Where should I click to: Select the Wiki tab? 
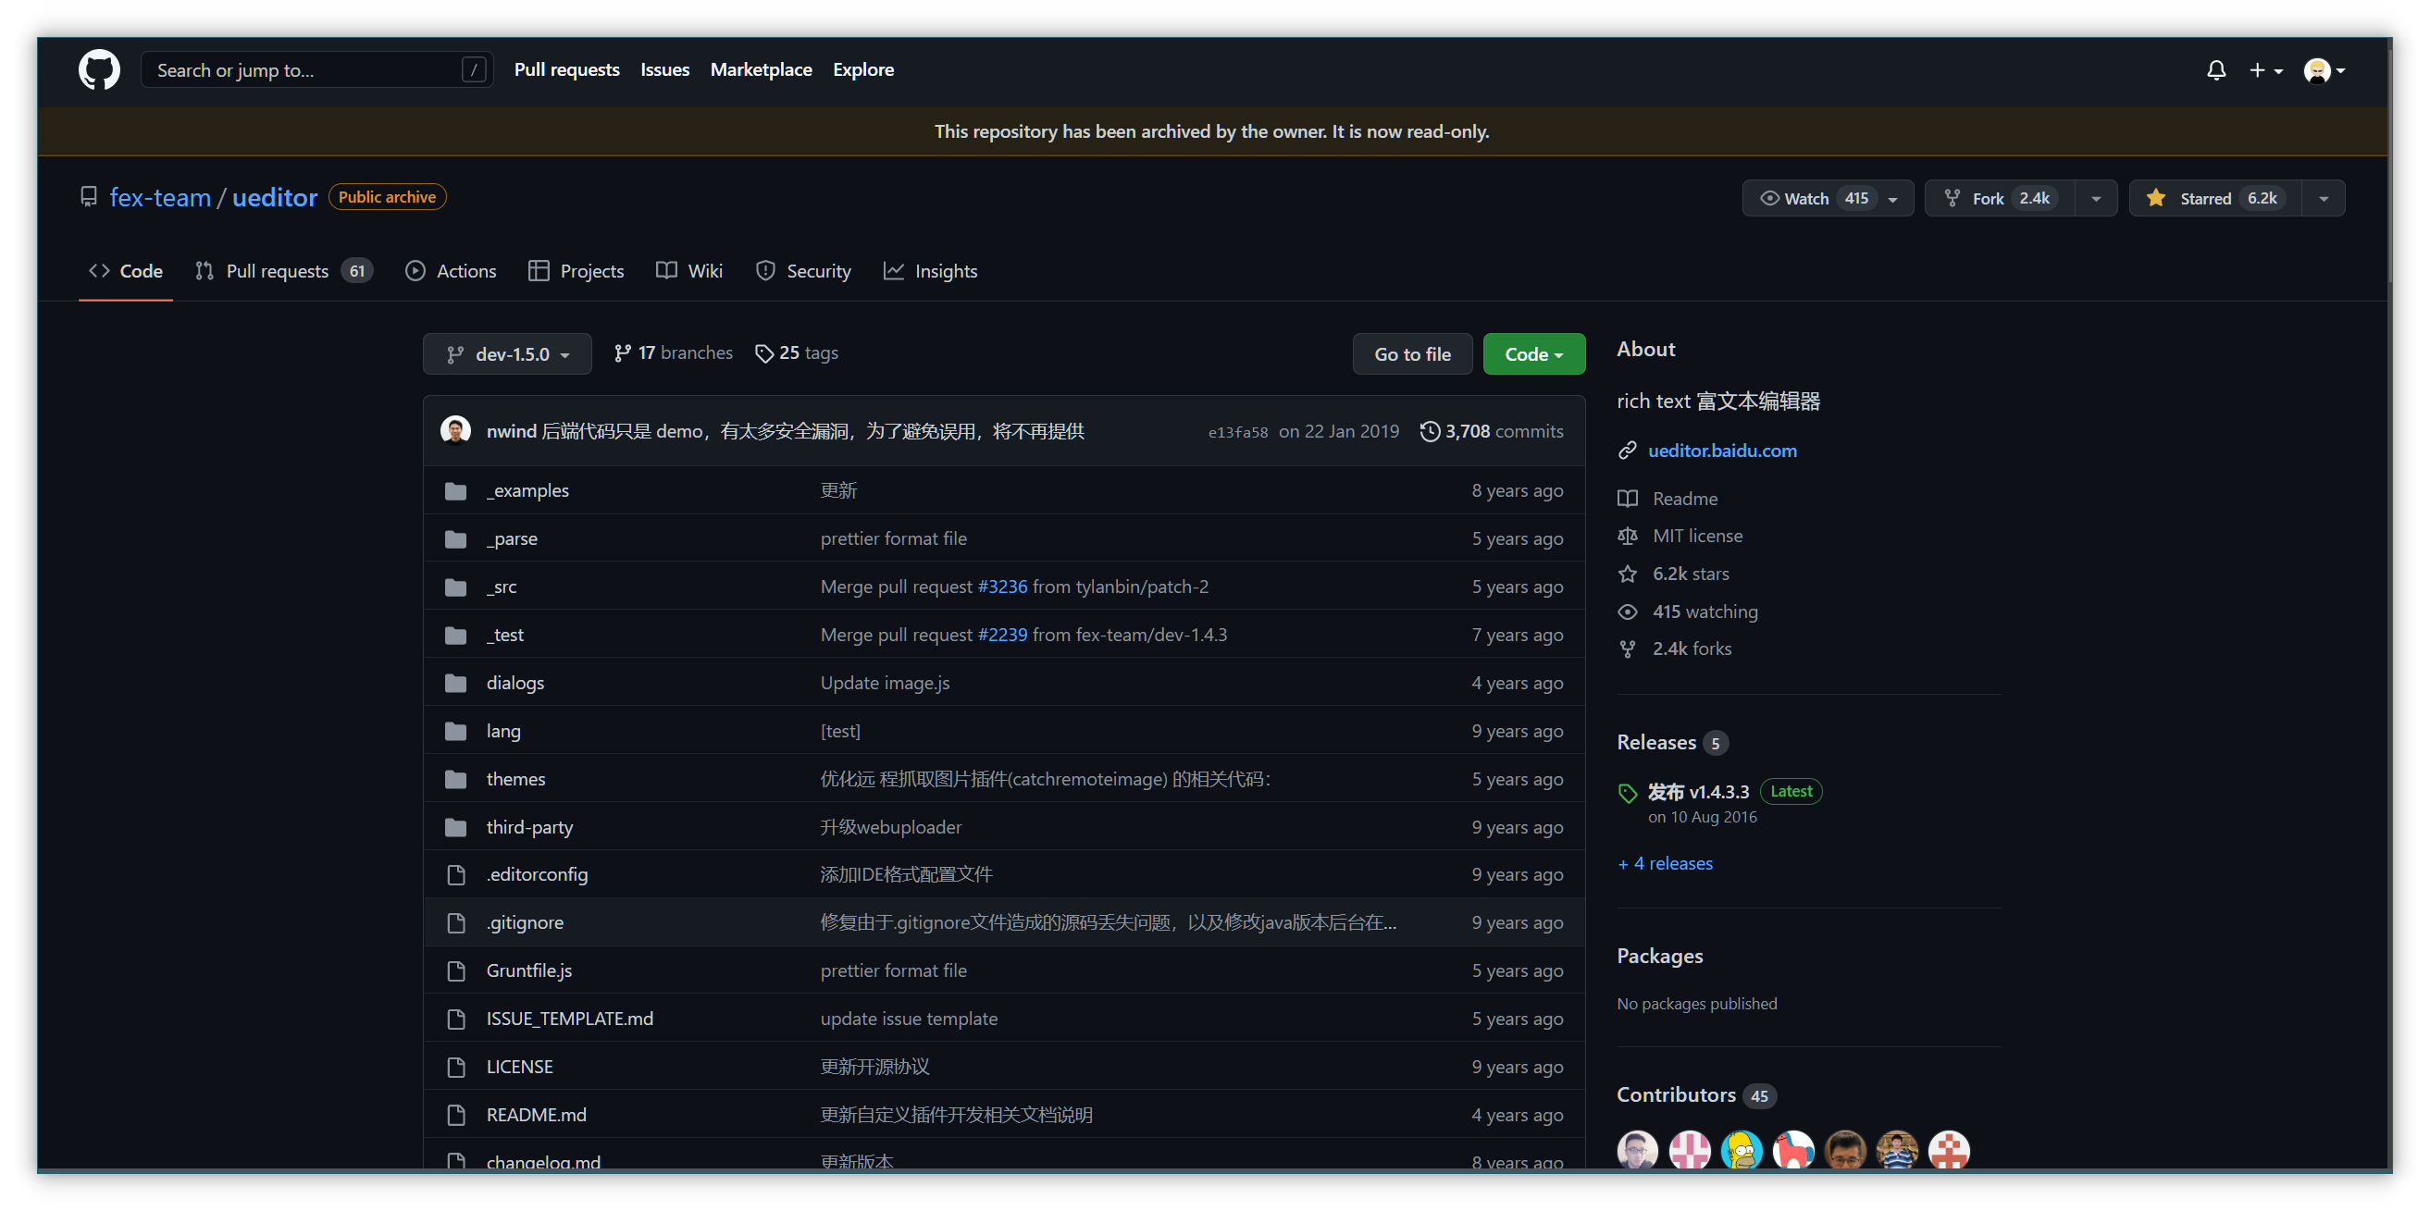689,272
